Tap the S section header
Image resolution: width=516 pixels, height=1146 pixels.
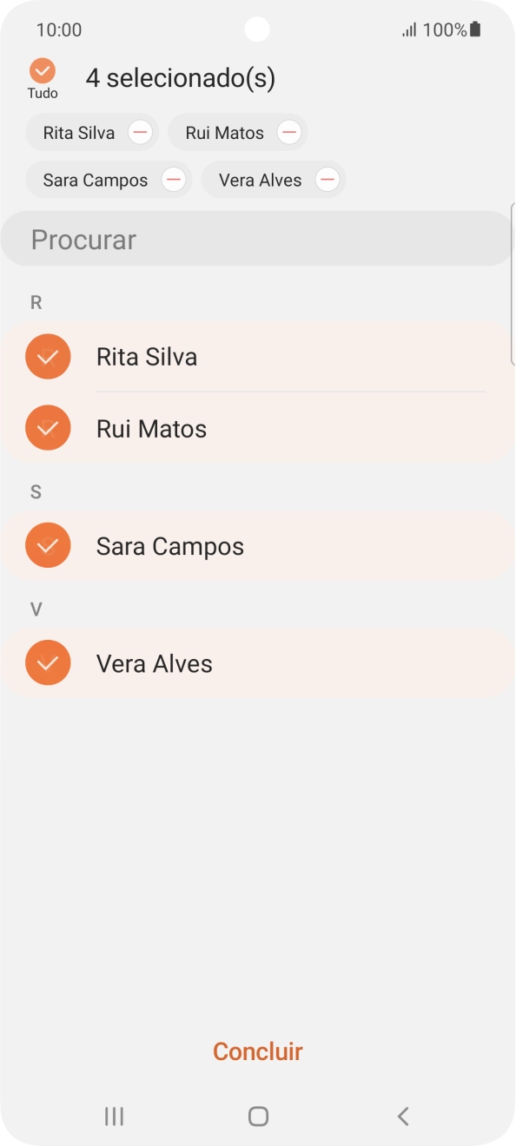pos(36,491)
